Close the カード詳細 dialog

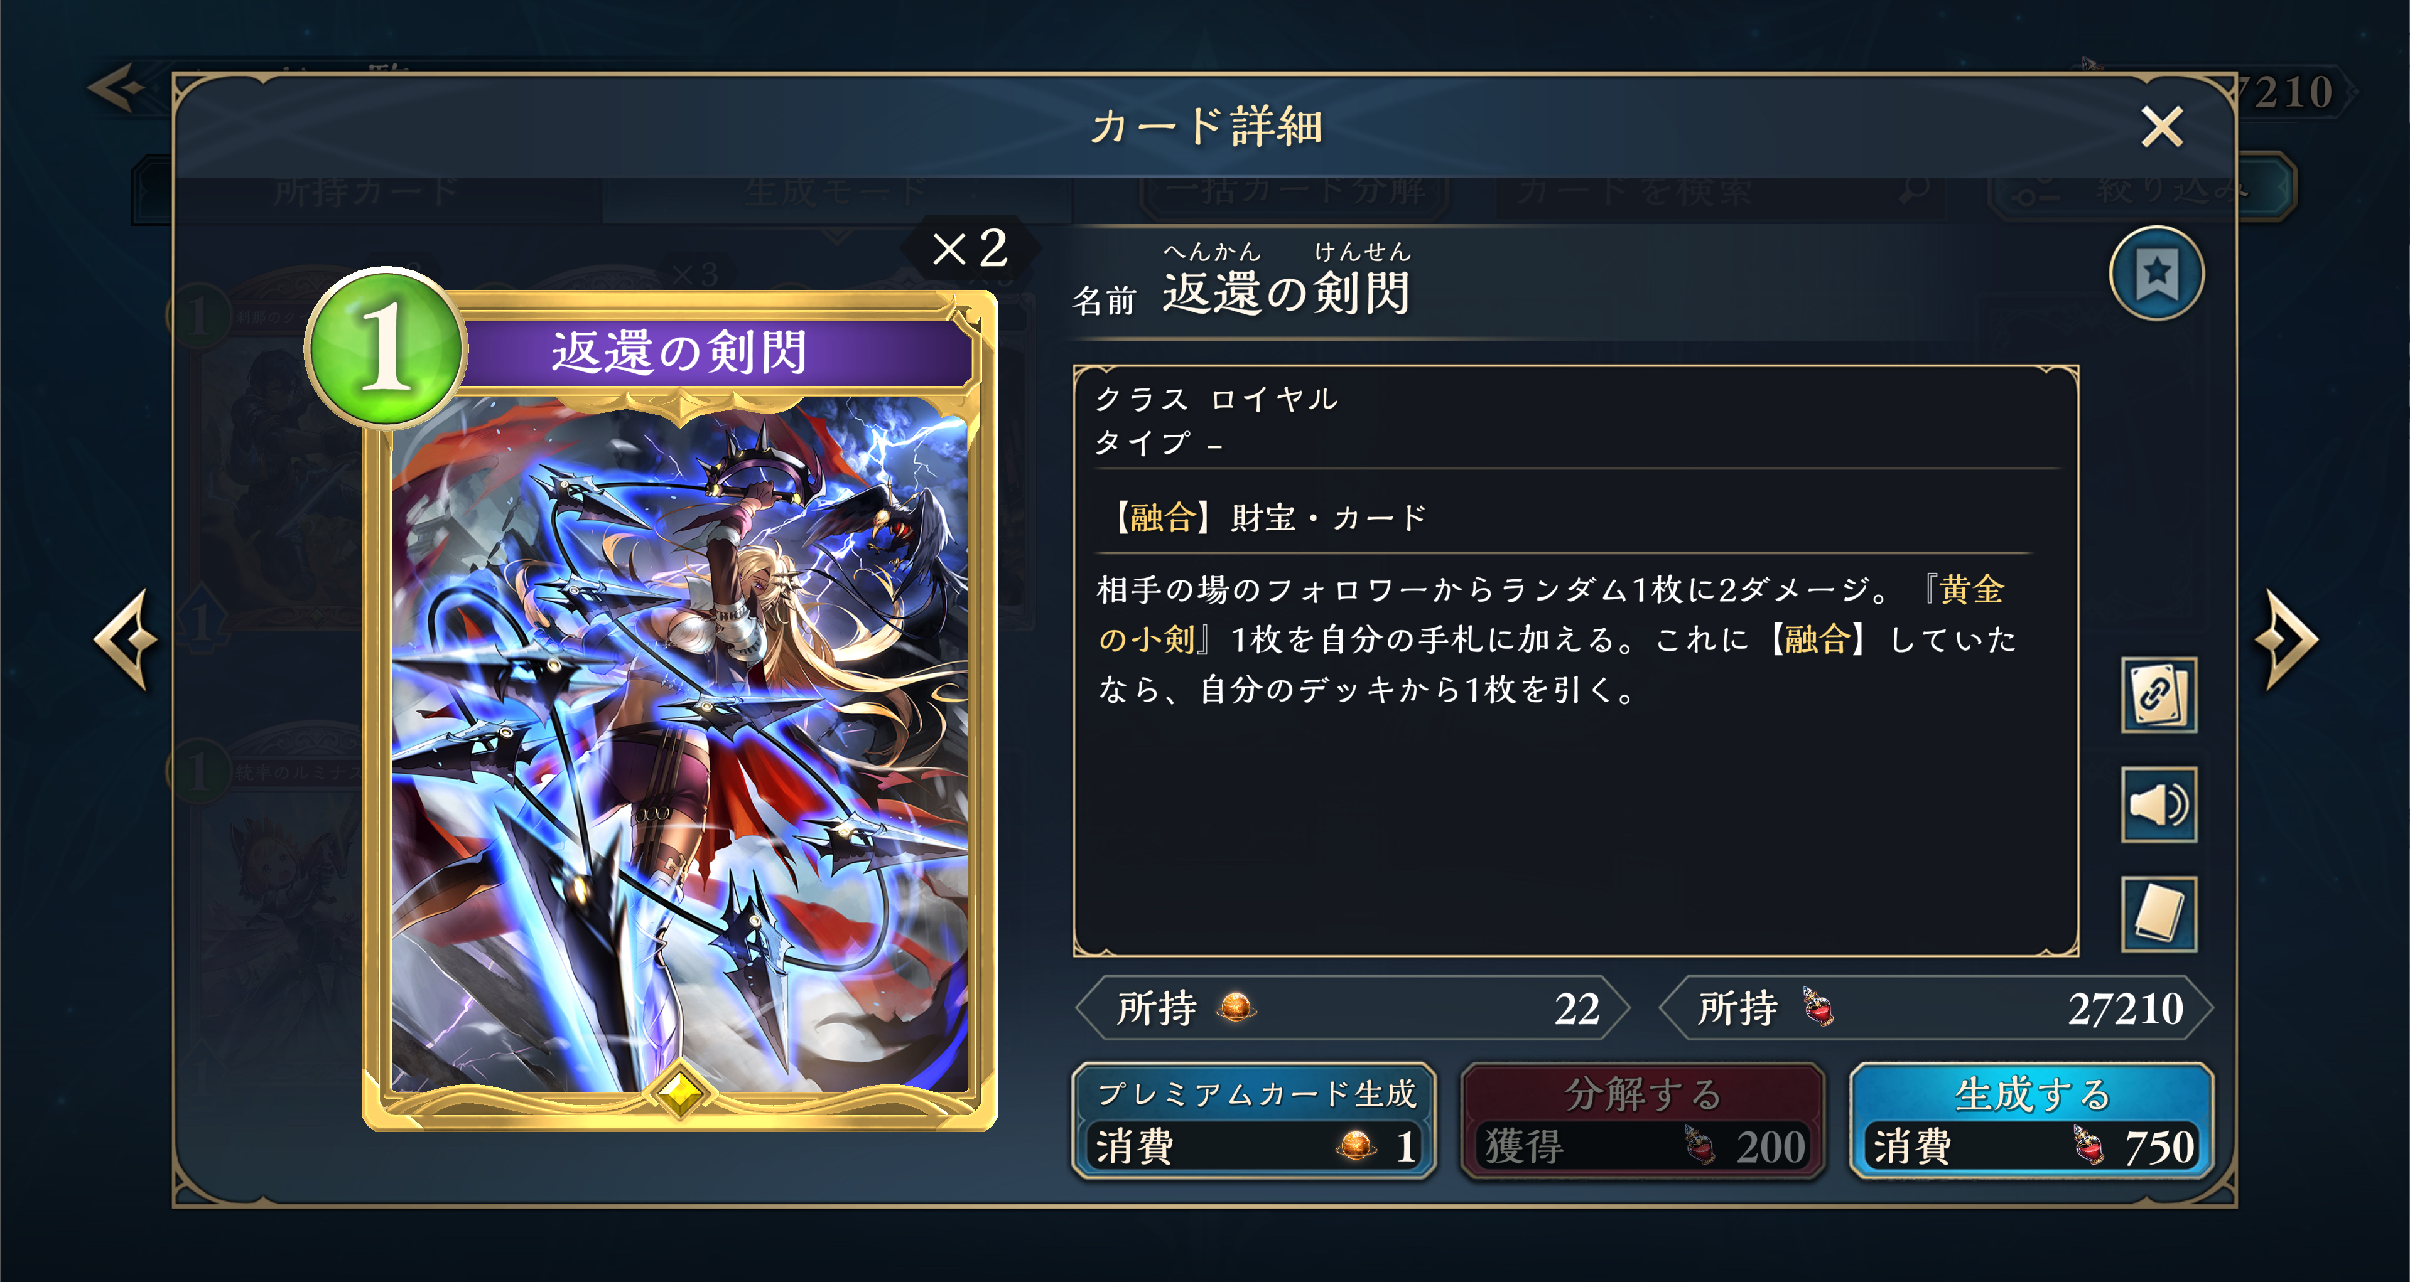point(2161,126)
